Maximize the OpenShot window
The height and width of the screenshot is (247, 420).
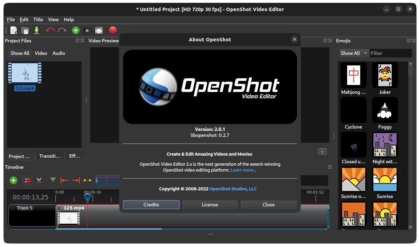398,9
